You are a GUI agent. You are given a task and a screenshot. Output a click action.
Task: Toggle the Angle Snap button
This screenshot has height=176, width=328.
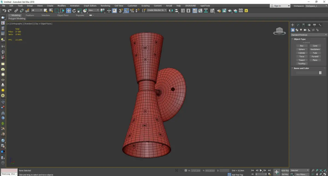[x=127, y=11]
